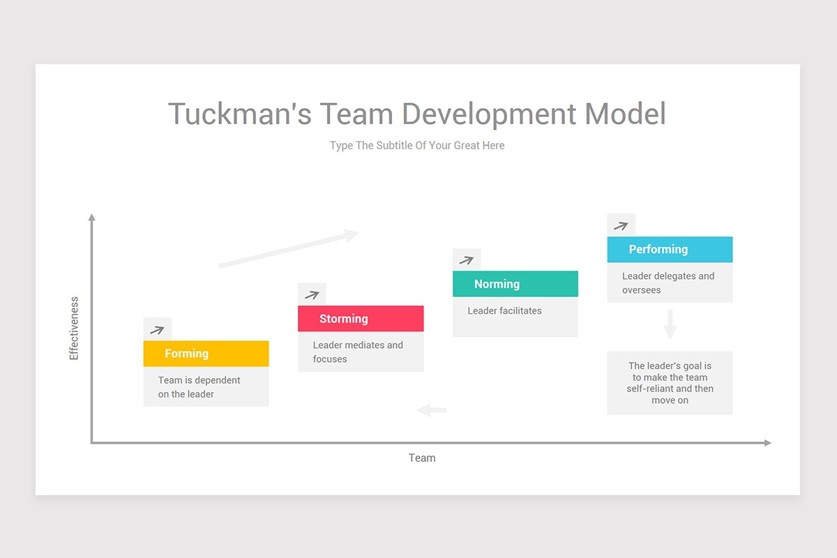The image size is (837, 558).
Task: Click the Leader mediates and focuses text
Action: (361, 352)
